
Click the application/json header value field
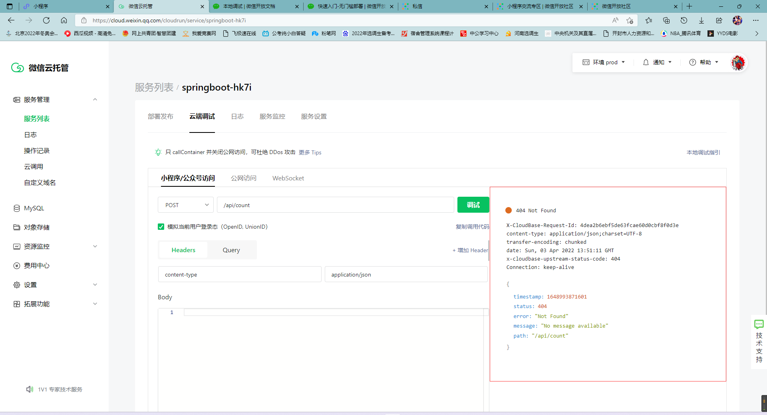[406, 275]
